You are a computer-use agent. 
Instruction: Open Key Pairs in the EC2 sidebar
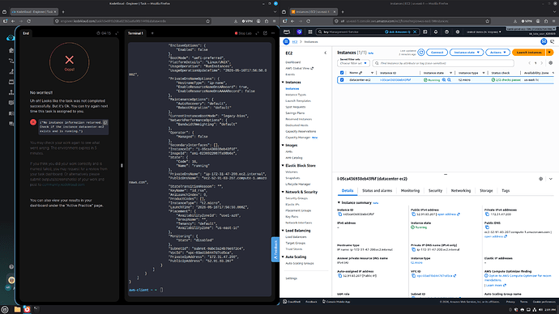click(292, 216)
